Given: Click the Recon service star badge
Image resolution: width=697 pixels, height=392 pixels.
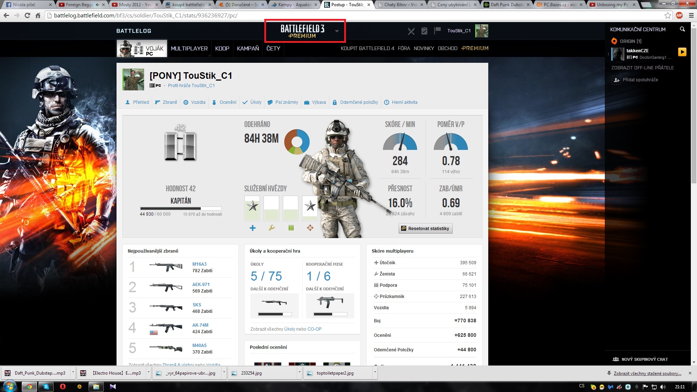Looking at the screenshot, I should 310,208.
